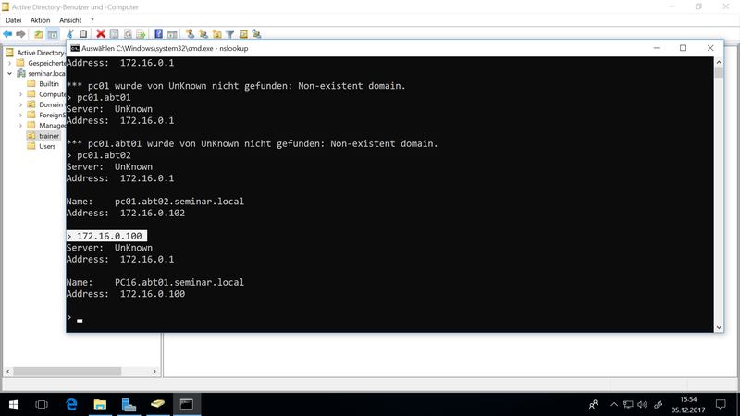Click the Create new group icon
Image resolution: width=740 pixels, height=416 pixels.
click(203, 34)
